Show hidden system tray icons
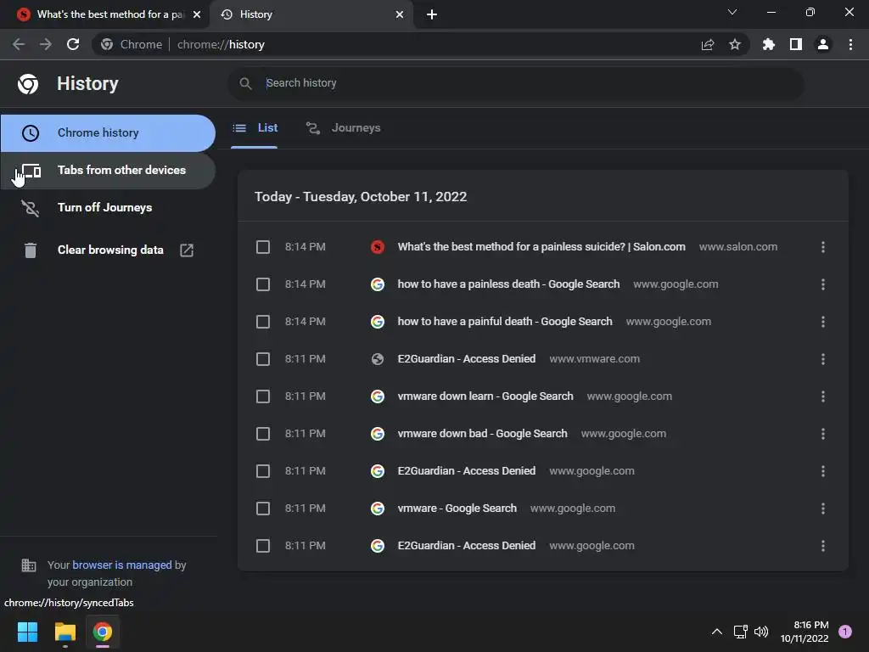 click(x=716, y=632)
